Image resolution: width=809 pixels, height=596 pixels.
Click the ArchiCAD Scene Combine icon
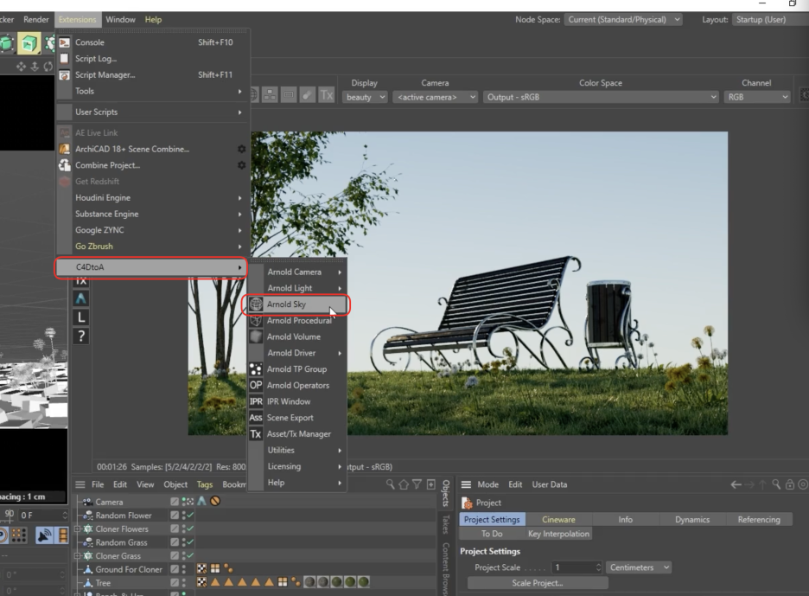65,150
